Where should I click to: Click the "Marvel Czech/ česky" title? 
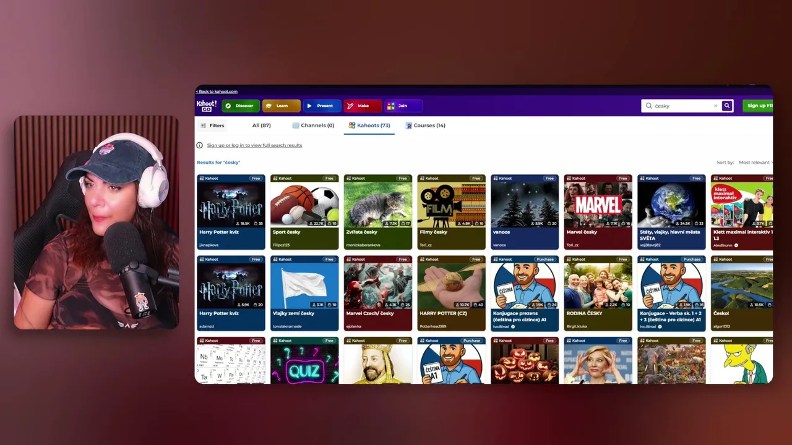click(x=370, y=313)
